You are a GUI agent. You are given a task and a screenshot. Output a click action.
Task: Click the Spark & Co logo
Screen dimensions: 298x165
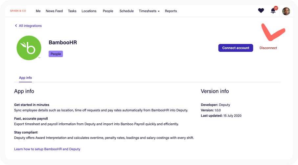tap(18, 11)
